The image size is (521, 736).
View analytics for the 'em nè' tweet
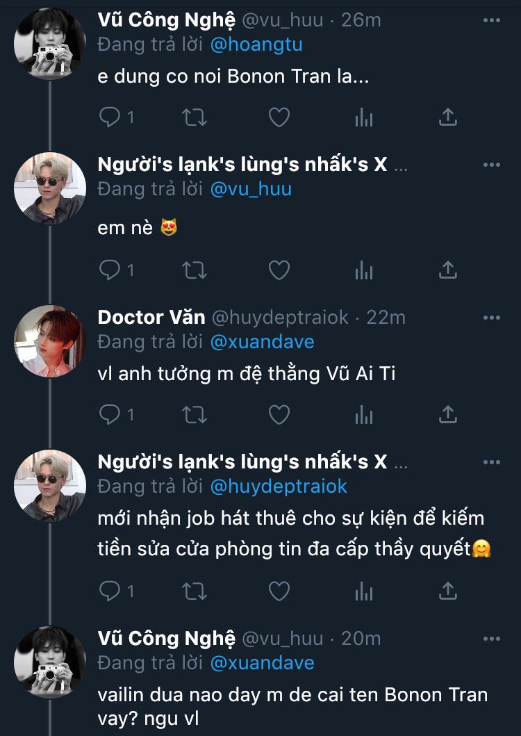coord(364,270)
